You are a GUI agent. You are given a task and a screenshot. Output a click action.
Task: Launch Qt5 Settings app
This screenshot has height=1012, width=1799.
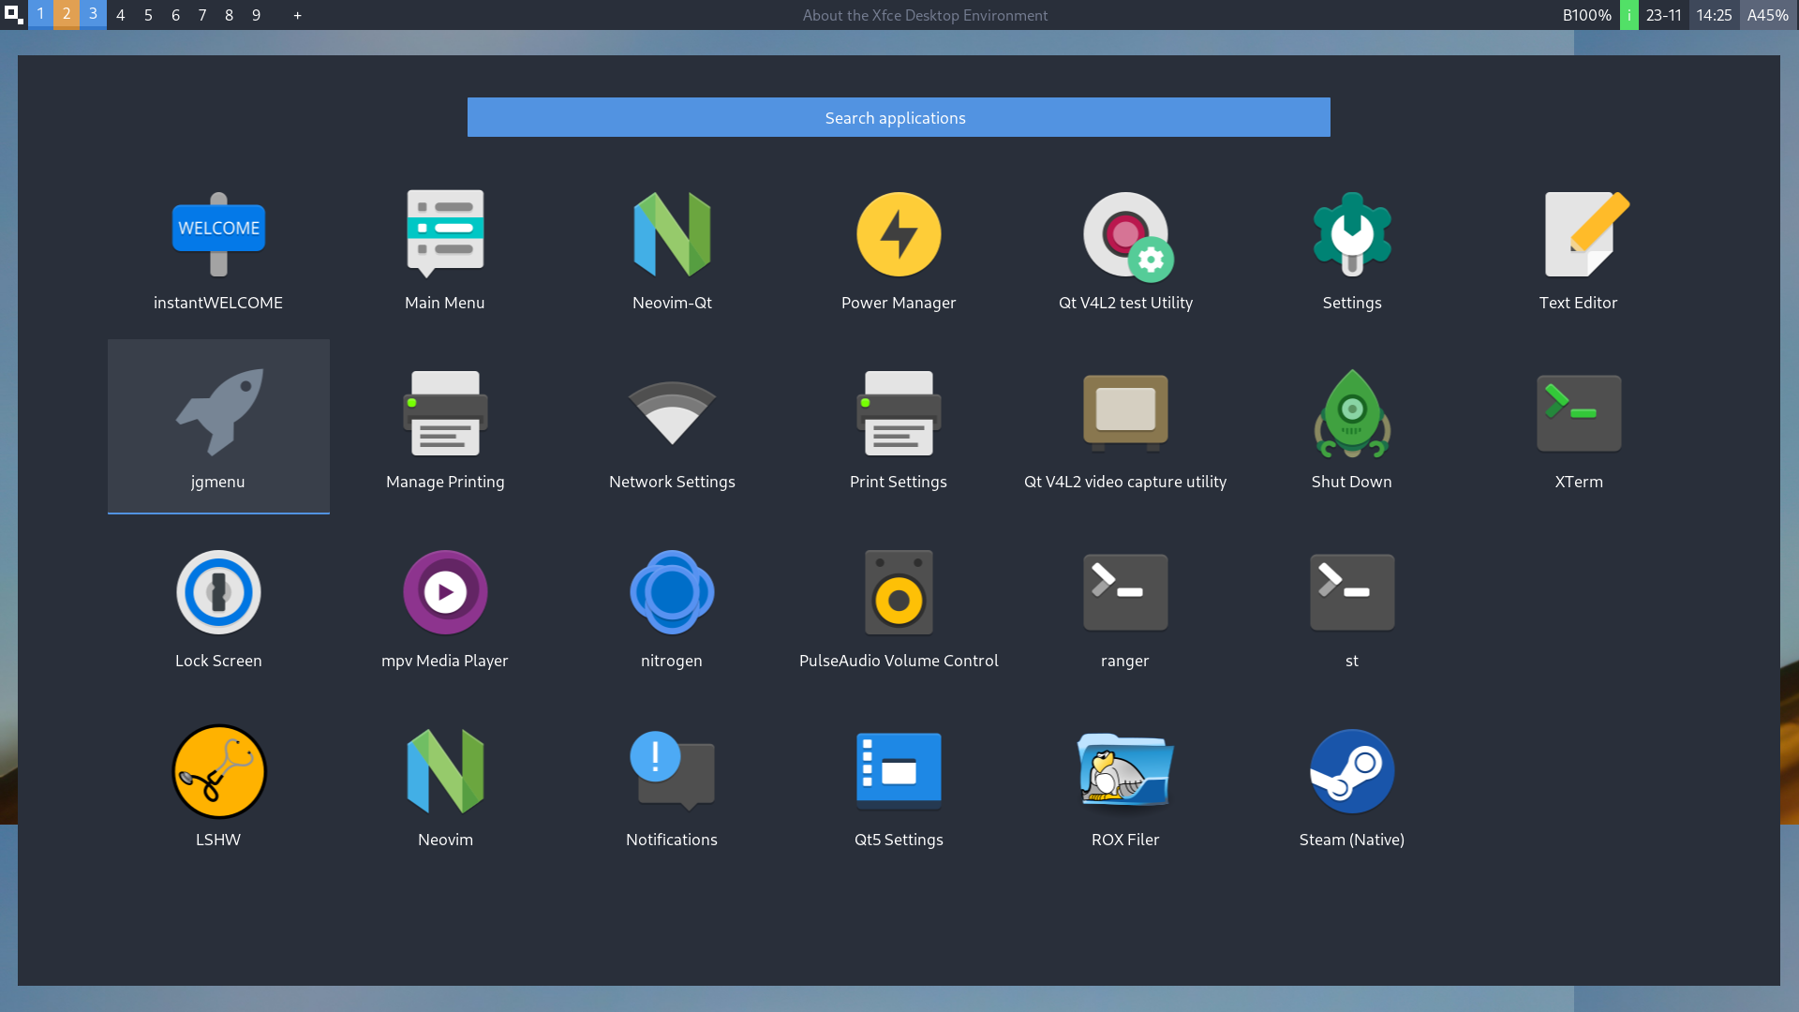pos(899,771)
